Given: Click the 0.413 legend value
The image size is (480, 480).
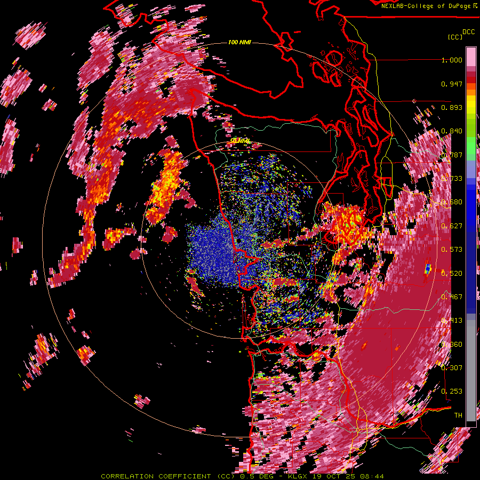Looking at the screenshot, I should click(452, 321).
